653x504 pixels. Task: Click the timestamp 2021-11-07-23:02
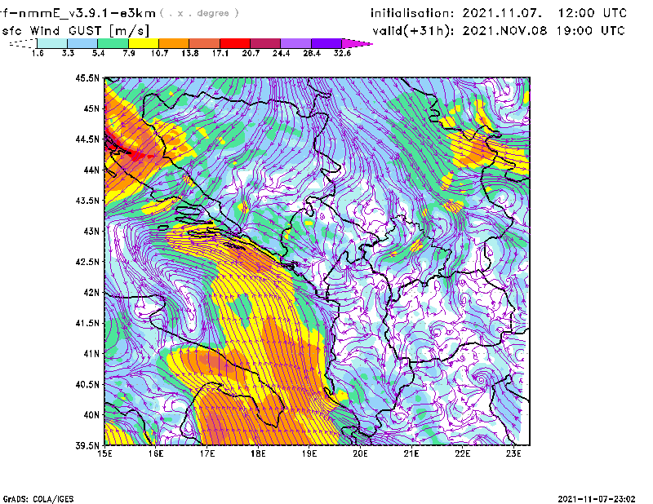click(597, 499)
